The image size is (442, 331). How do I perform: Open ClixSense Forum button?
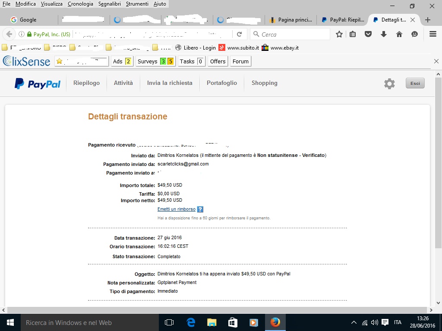240,61
